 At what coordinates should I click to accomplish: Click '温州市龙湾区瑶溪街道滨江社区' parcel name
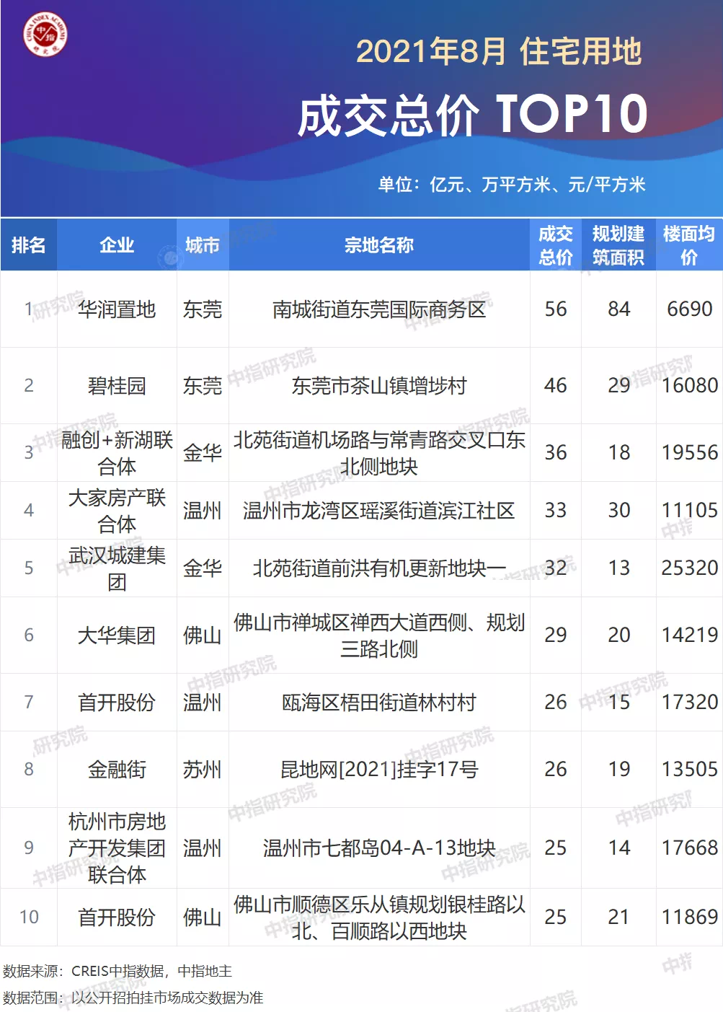pyautogui.click(x=379, y=511)
